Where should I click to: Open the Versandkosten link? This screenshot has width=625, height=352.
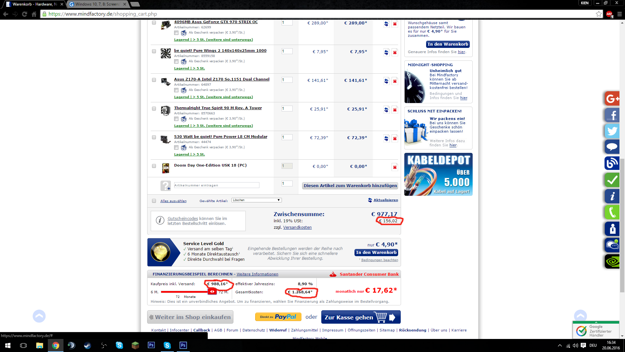(x=297, y=227)
